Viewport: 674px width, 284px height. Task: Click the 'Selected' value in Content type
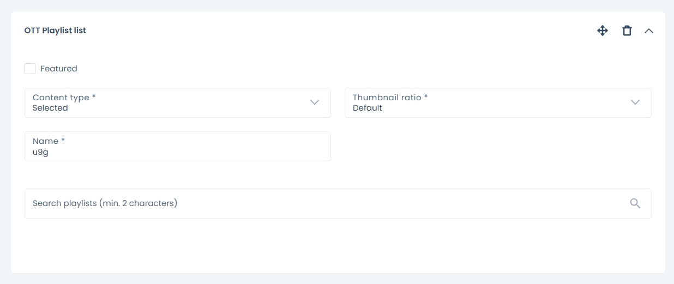[50, 108]
